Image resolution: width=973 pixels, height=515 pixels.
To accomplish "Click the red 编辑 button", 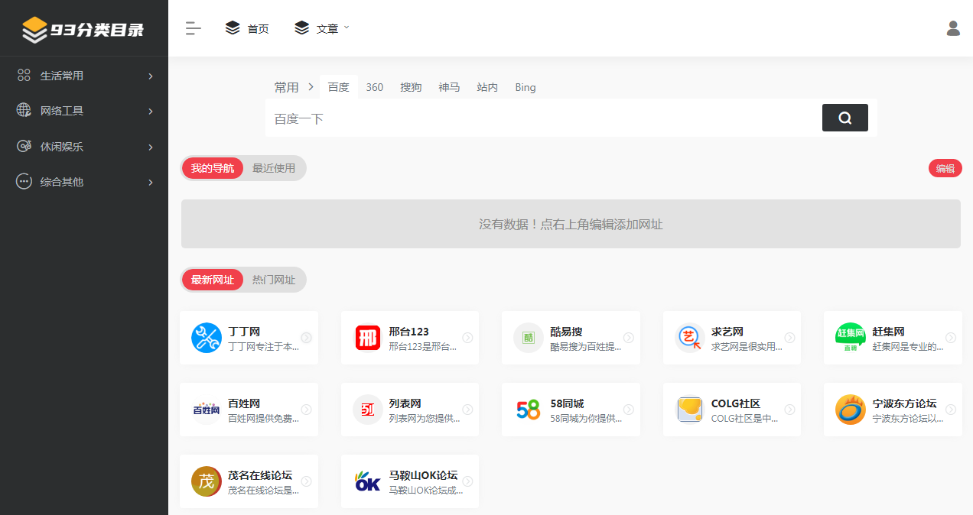I will coord(945,169).
